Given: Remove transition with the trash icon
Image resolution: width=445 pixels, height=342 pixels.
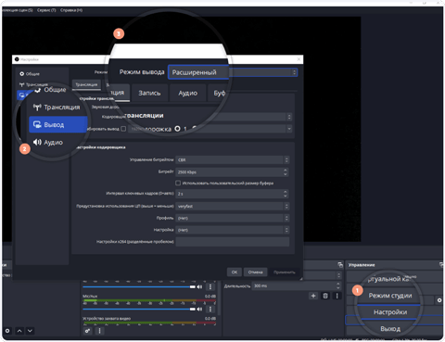Looking at the screenshot, I should click(x=325, y=296).
